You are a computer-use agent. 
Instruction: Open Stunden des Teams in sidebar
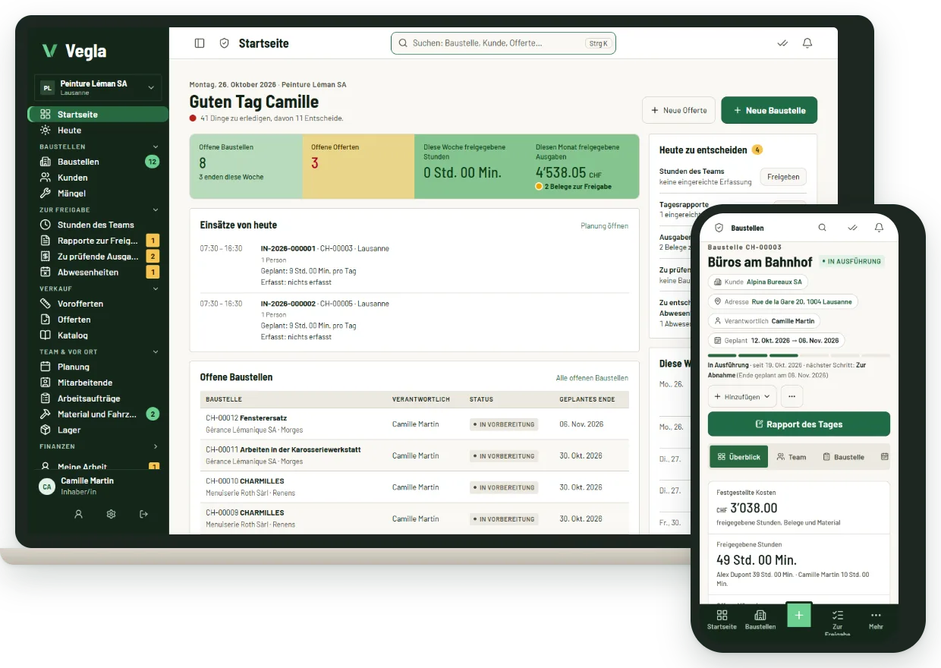98,225
